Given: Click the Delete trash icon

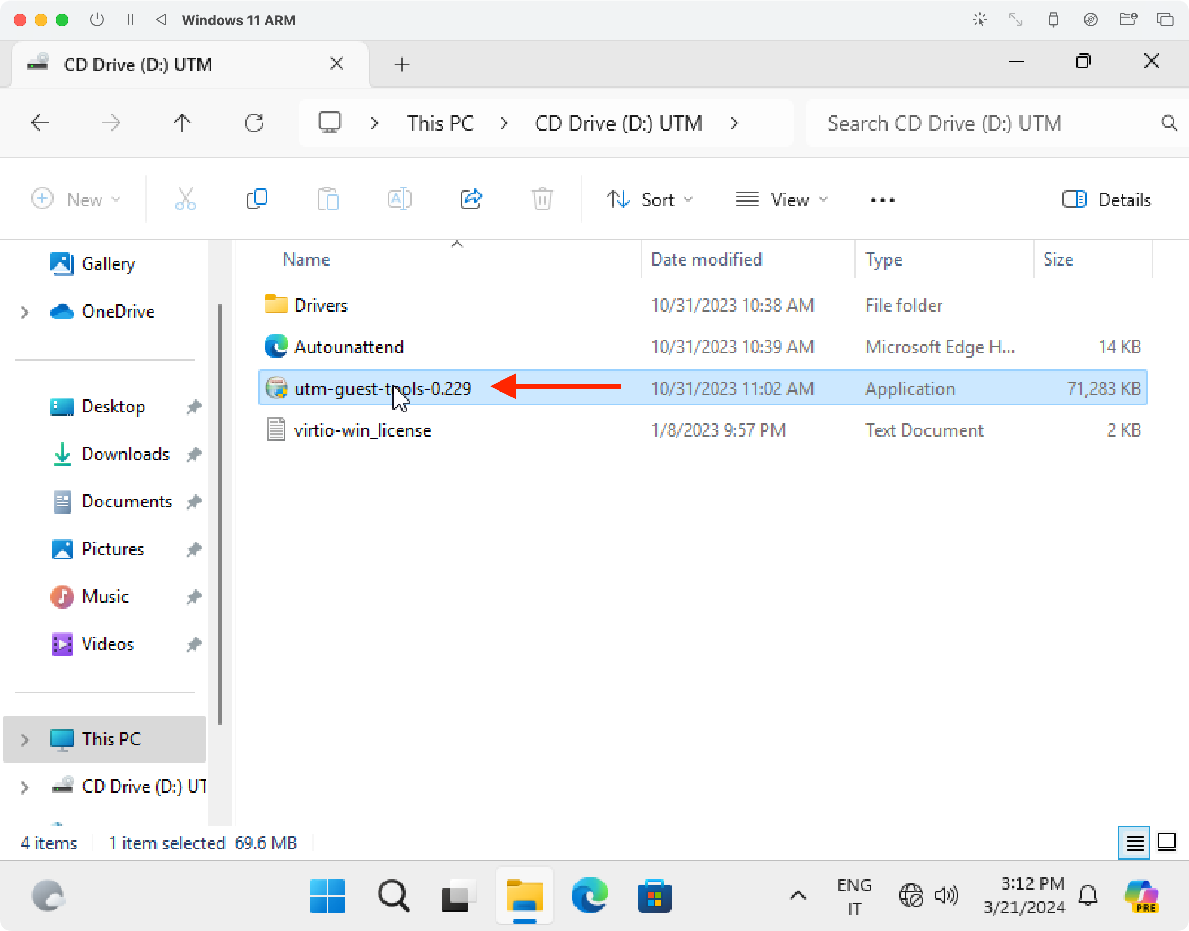Looking at the screenshot, I should point(542,199).
